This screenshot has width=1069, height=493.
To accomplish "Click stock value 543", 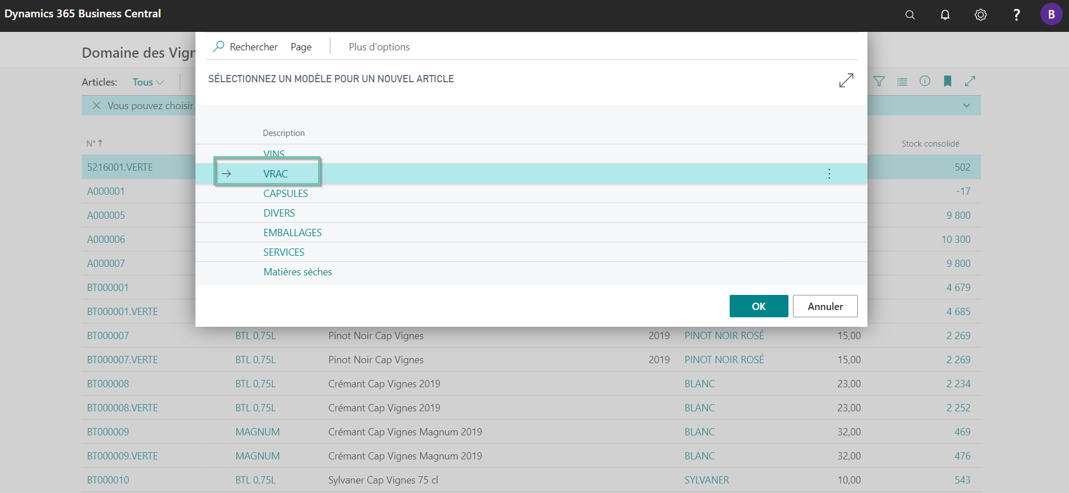I will coord(963,480).
